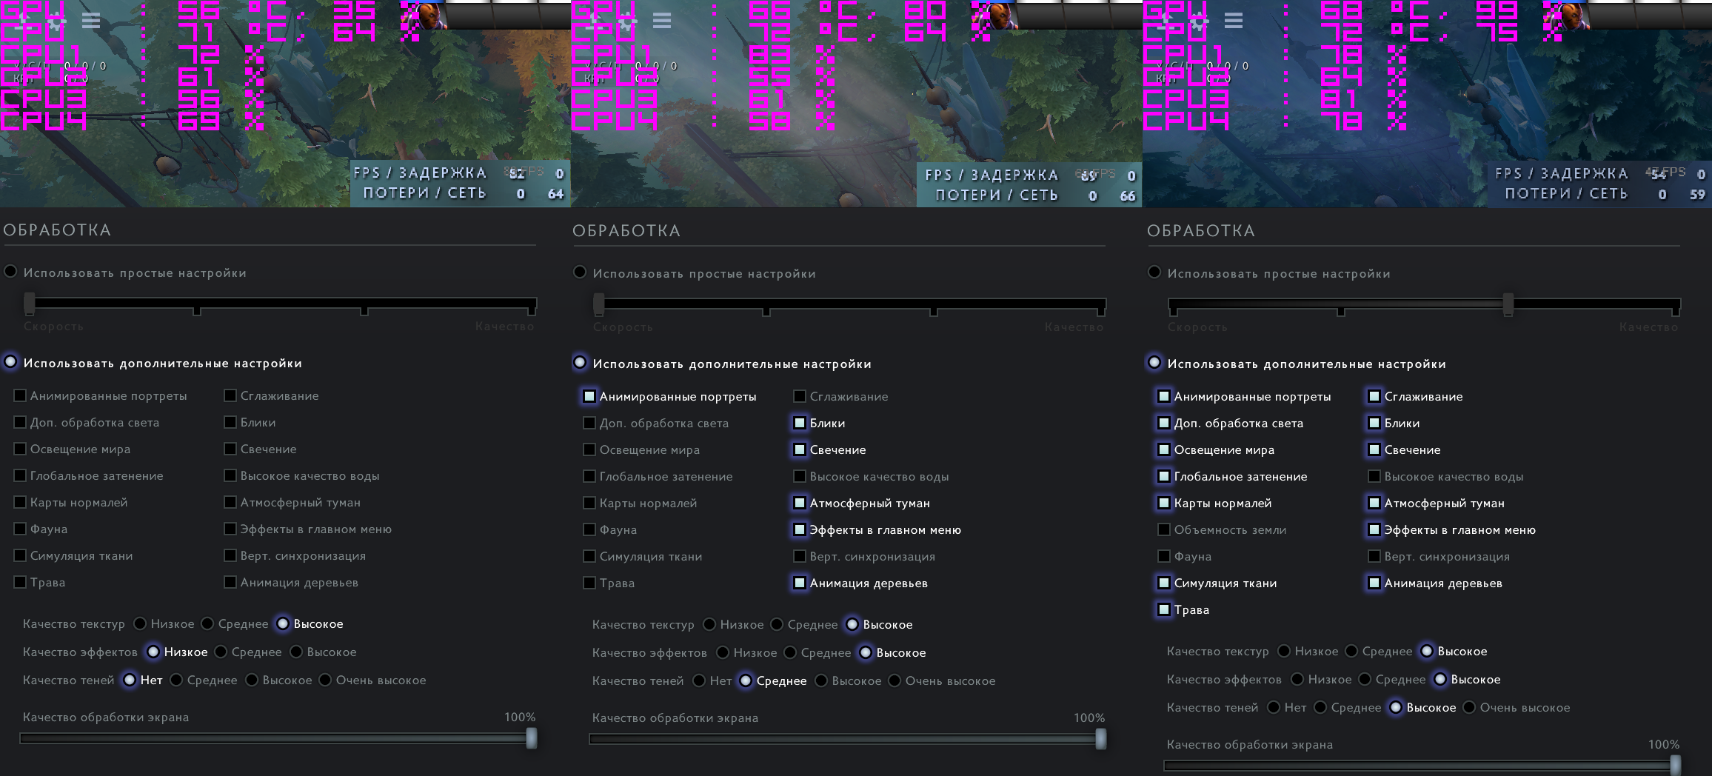Disable "Глобальное затенение" in right screenshot
Image resolution: width=1712 pixels, height=776 pixels.
pos(1164,477)
